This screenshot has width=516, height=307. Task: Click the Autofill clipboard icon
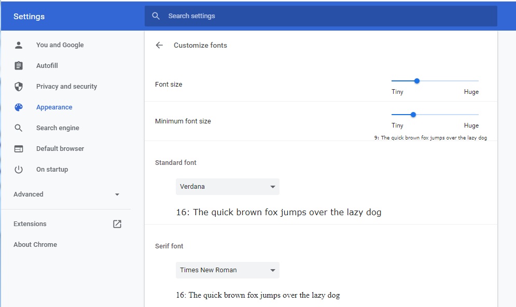(19, 65)
